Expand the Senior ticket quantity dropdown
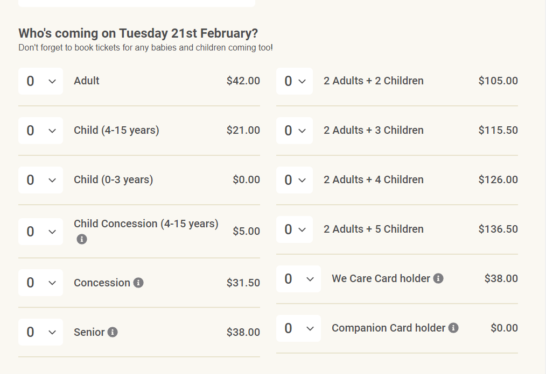Viewport: 546px width, 374px height. tap(40, 333)
